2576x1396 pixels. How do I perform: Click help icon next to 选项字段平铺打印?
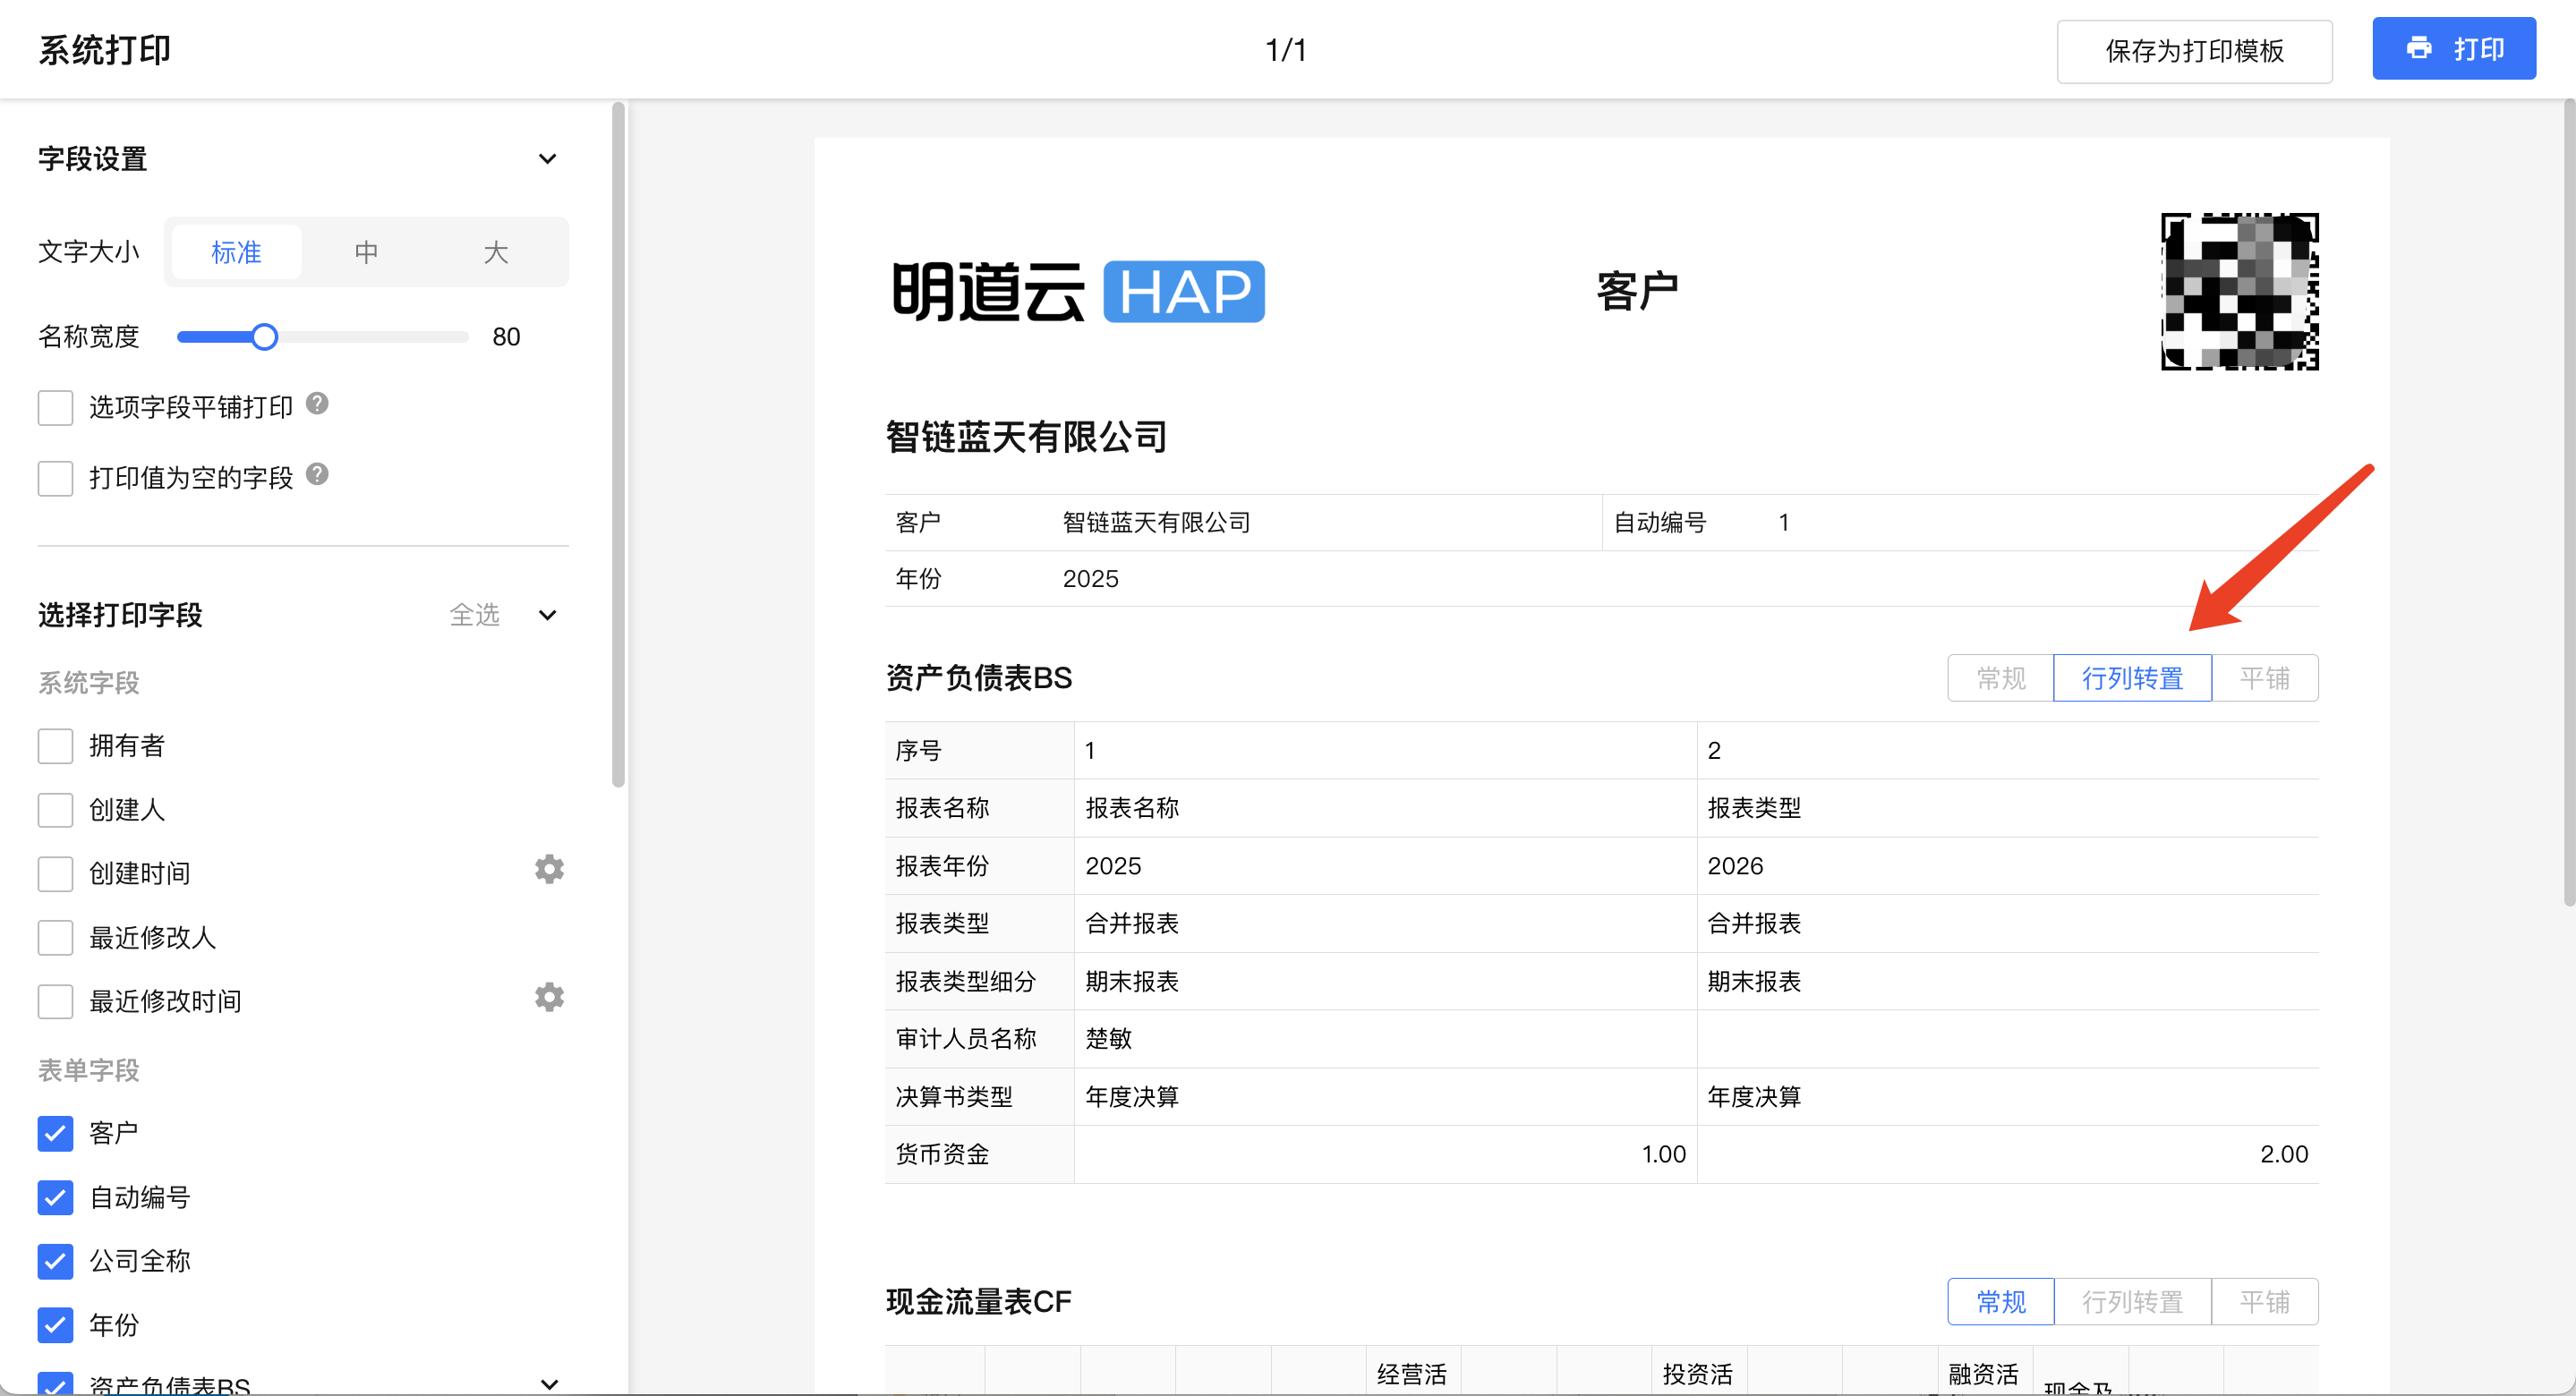(x=317, y=404)
